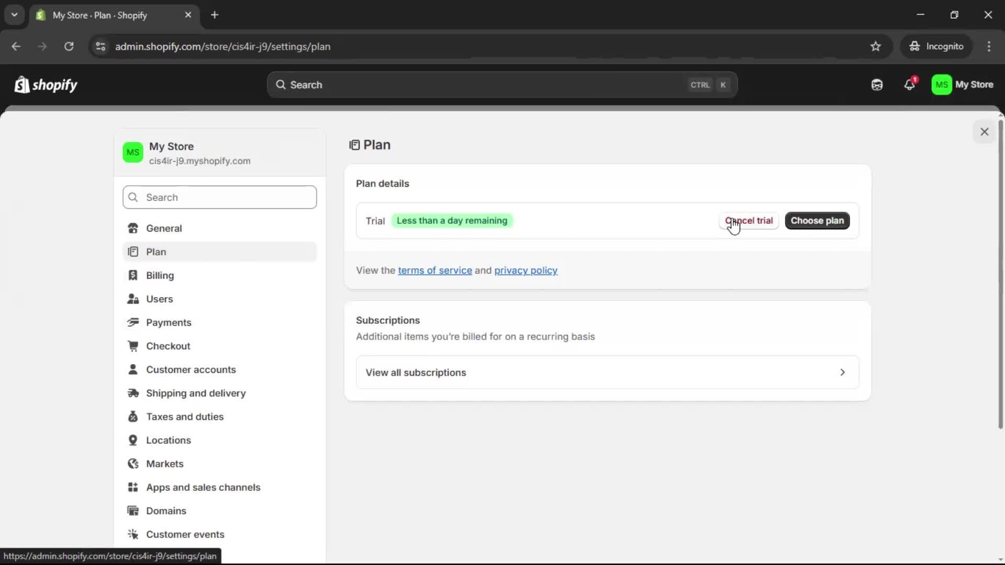Screen dimensions: 1005x565
Task: View site information icon in address bar
Action: tap(100, 47)
